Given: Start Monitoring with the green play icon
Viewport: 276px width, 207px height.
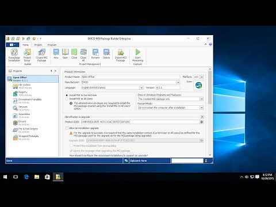Looking at the screenshot, I should pyautogui.click(x=137, y=55).
